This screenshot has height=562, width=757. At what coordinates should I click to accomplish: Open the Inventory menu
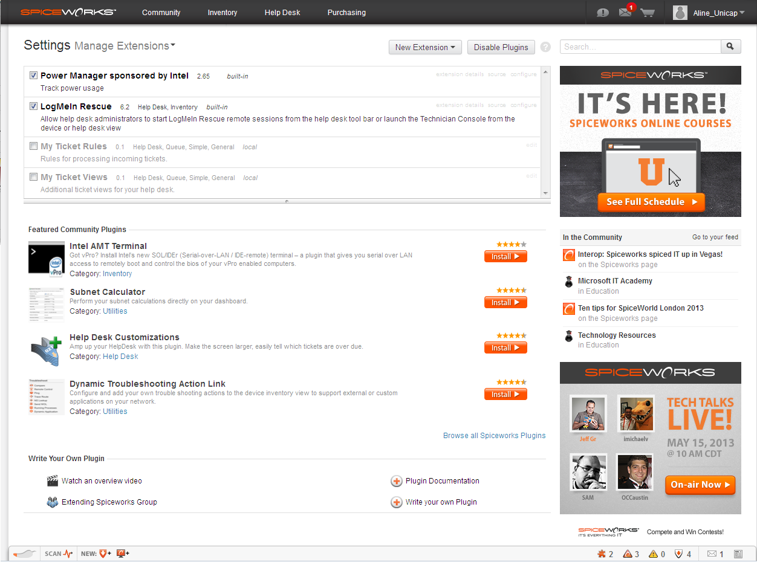(222, 12)
